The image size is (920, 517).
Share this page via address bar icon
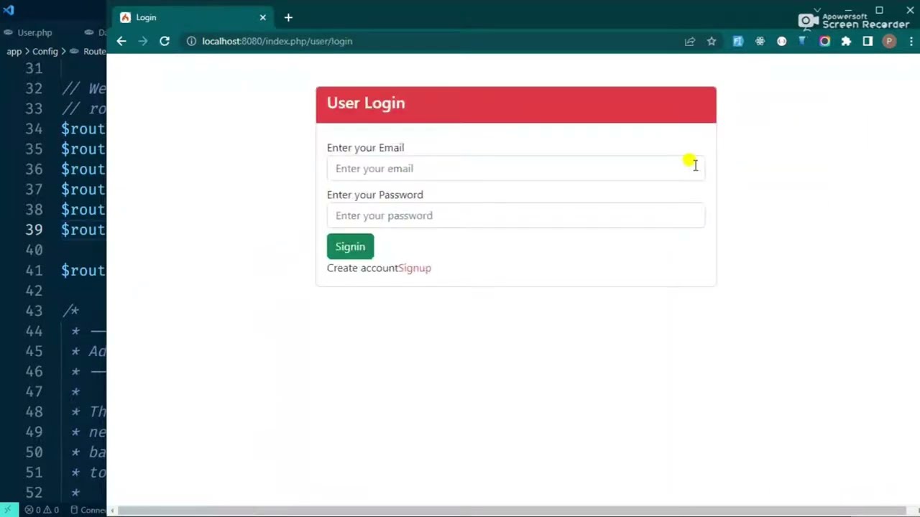pyautogui.click(x=690, y=41)
